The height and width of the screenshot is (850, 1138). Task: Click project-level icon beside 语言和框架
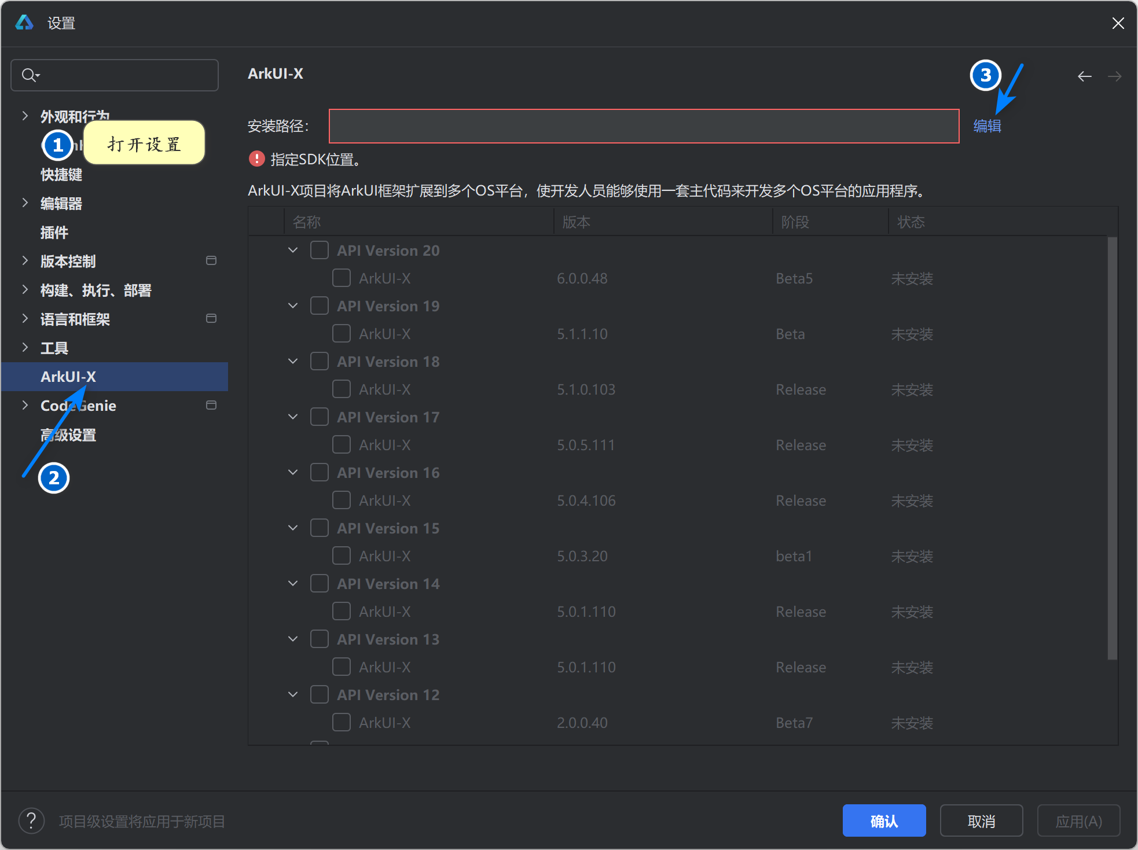click(x=211, y=319)
